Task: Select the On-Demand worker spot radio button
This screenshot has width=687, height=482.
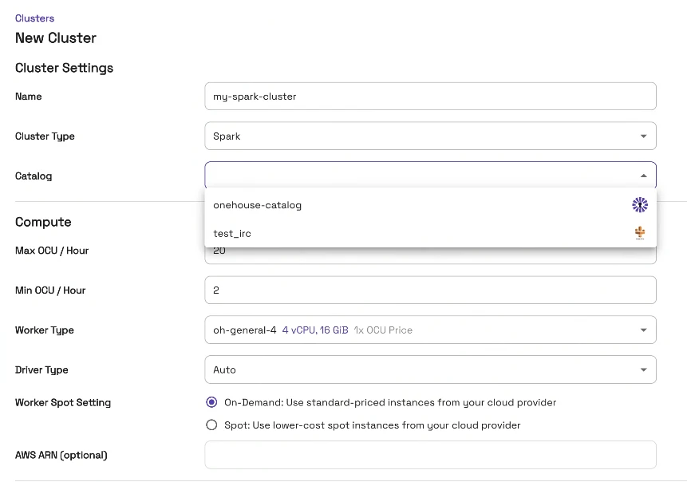Action: pos(211,402)
